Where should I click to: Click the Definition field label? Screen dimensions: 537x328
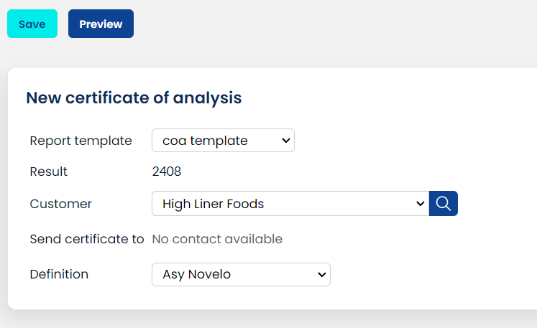[x=59, y=274]
